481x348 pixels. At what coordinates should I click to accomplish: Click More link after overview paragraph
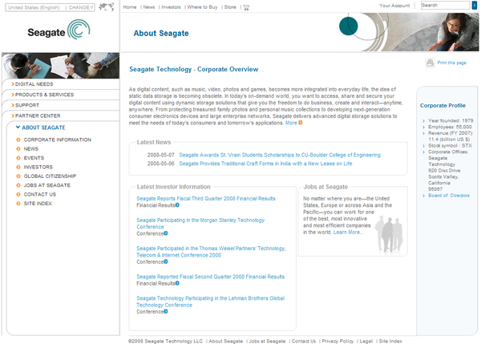point(291,123)
